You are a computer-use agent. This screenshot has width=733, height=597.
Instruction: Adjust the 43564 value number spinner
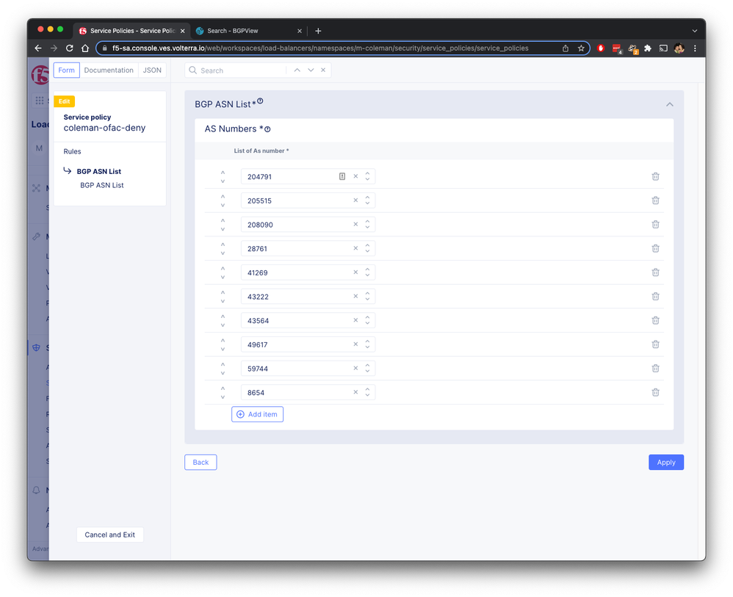point(367,320)
